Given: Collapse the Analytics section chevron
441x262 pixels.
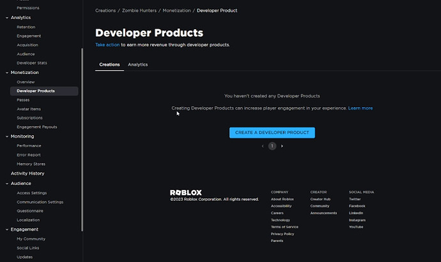Looking at the screenshot, I should pyautogui.click(x=7, y=18).
